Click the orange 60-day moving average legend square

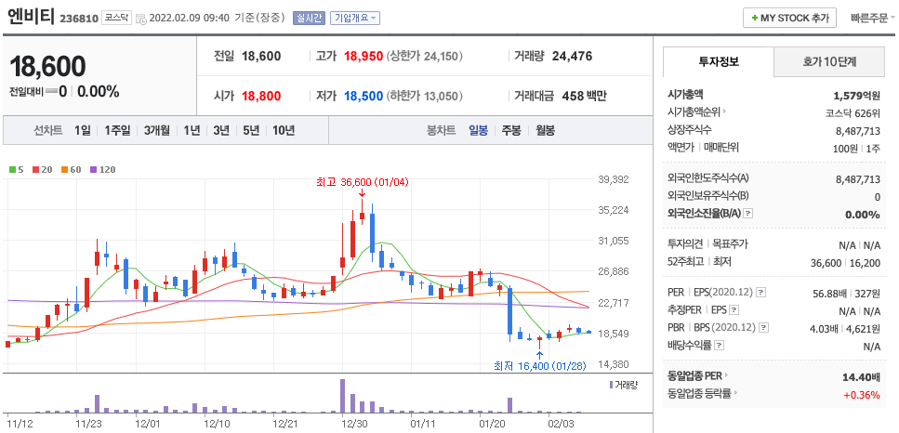[x=64, y=169]
